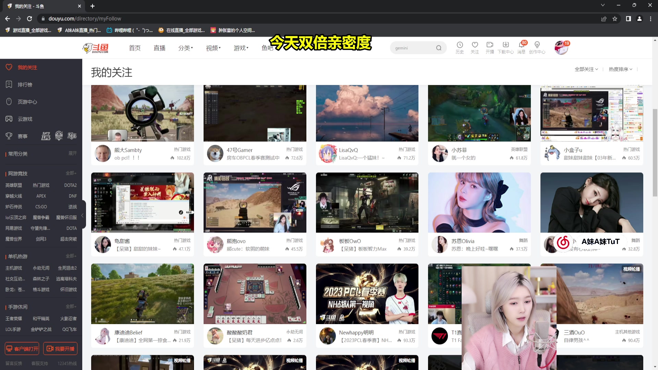Open Newhappy明明 PCL stream thumbnail
This screenshot has height=370, width=658.
point(367,294)
